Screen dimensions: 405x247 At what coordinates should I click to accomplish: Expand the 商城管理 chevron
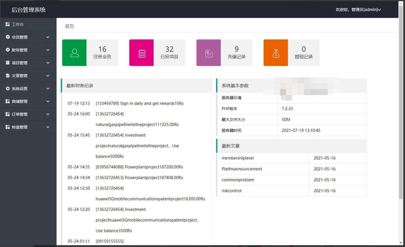[x=48, y=101]
